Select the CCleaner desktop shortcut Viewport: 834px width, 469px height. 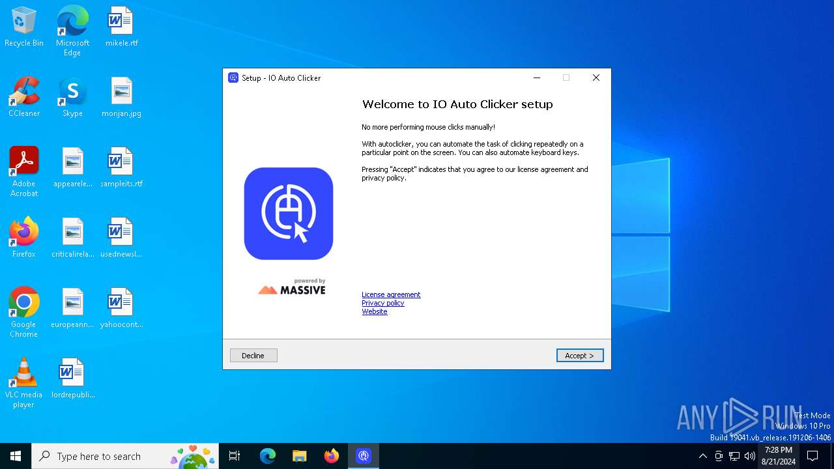[x=24, y=98]
